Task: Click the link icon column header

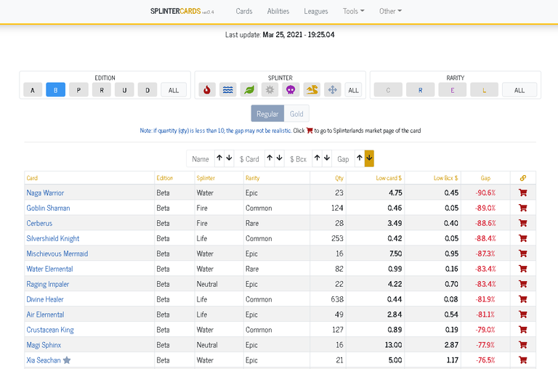Action: [x=523, y=178]
